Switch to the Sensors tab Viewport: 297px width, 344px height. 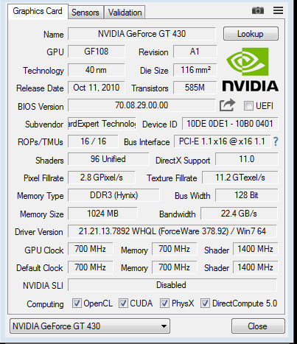pos(85,13)
